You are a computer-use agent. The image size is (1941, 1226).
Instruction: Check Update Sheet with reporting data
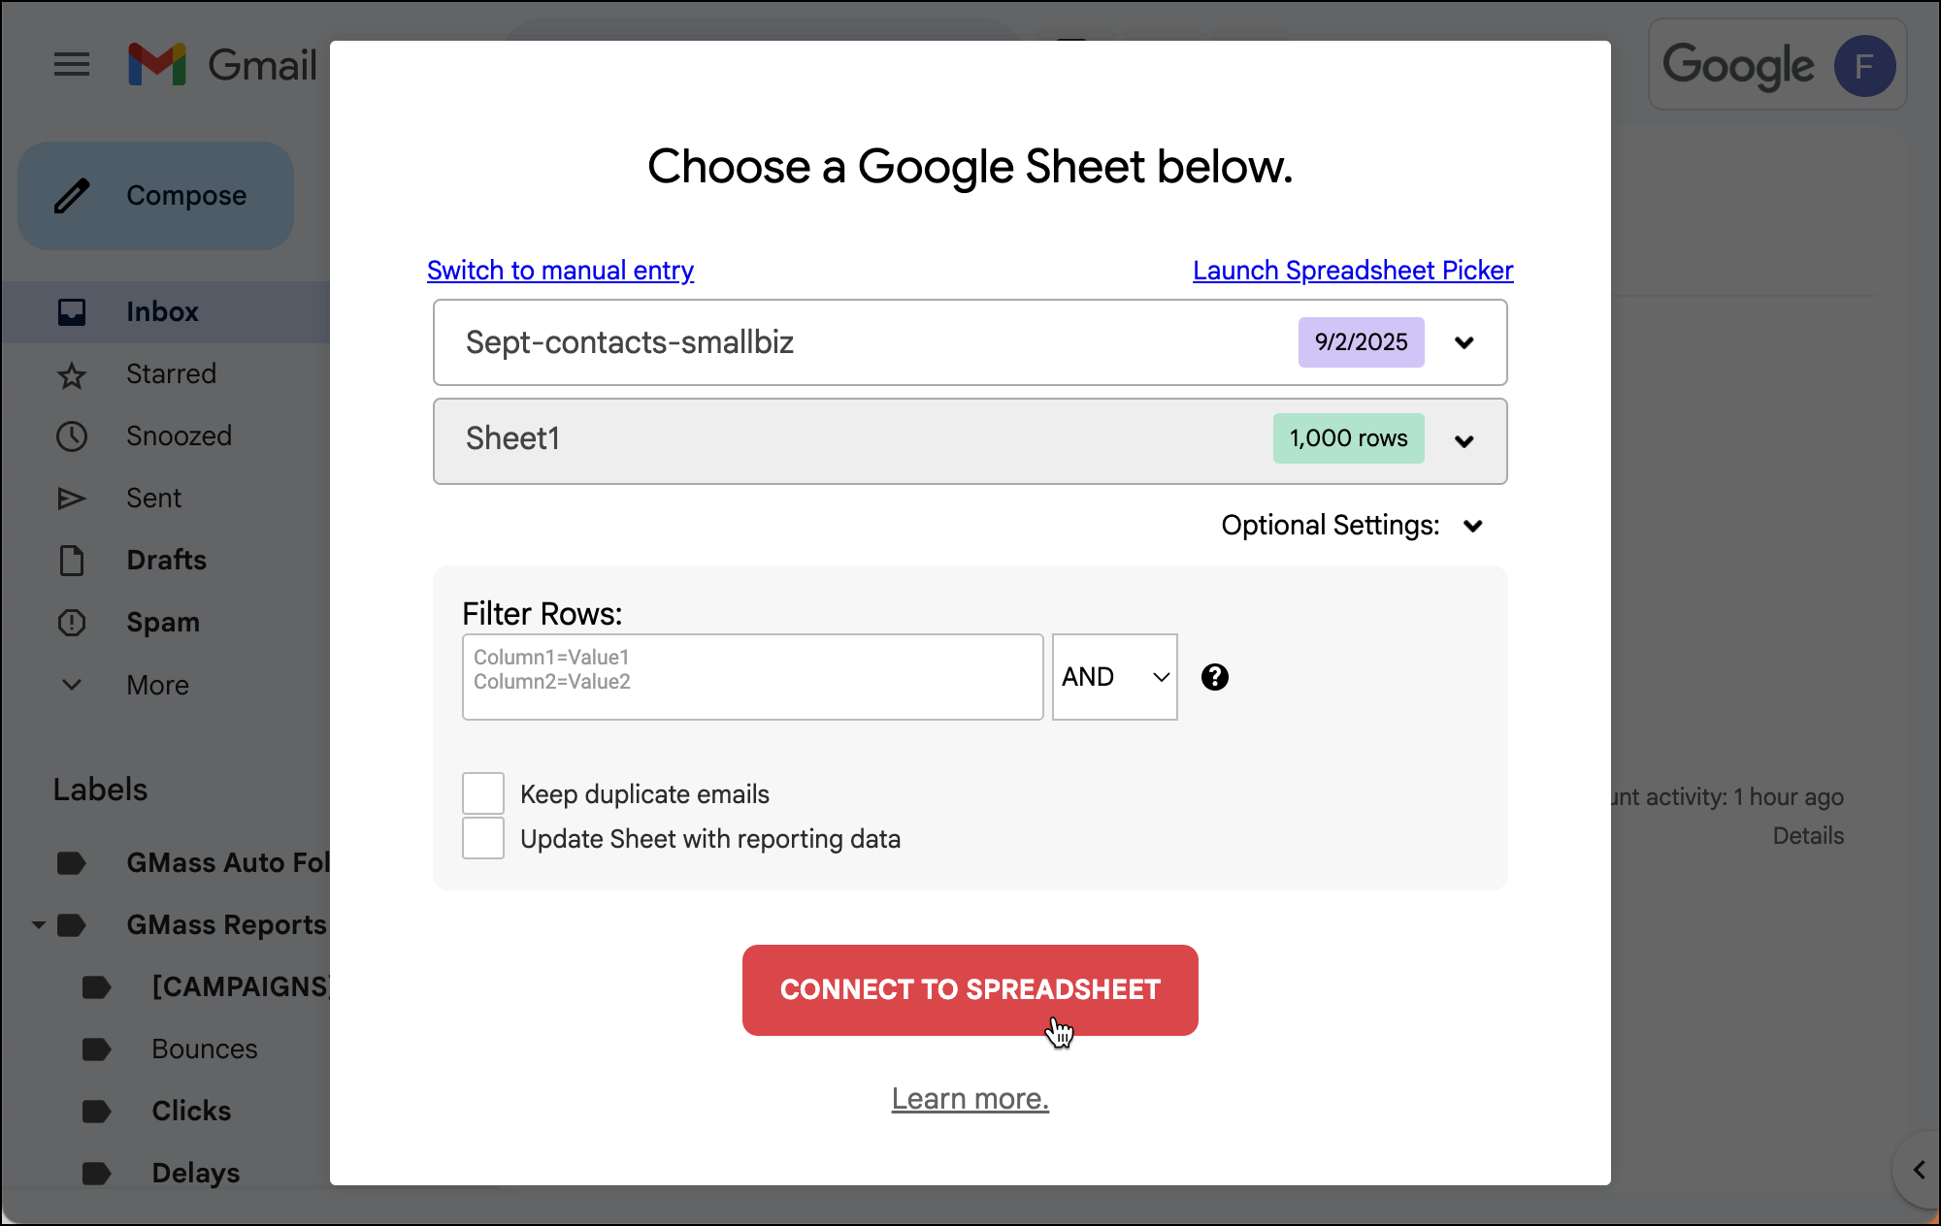482,837
